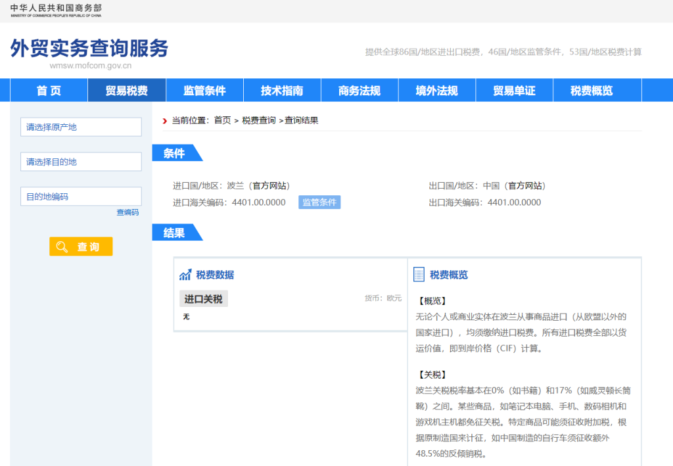Click the 税费数据 chart icon

tap(185, 275)
